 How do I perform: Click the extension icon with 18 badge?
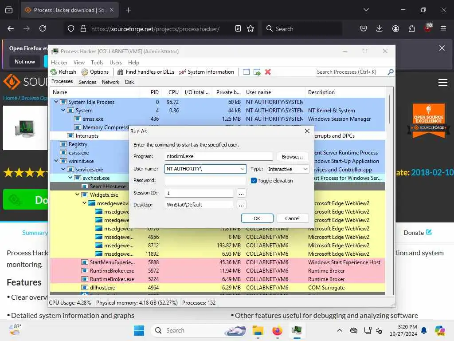[428, 28]
